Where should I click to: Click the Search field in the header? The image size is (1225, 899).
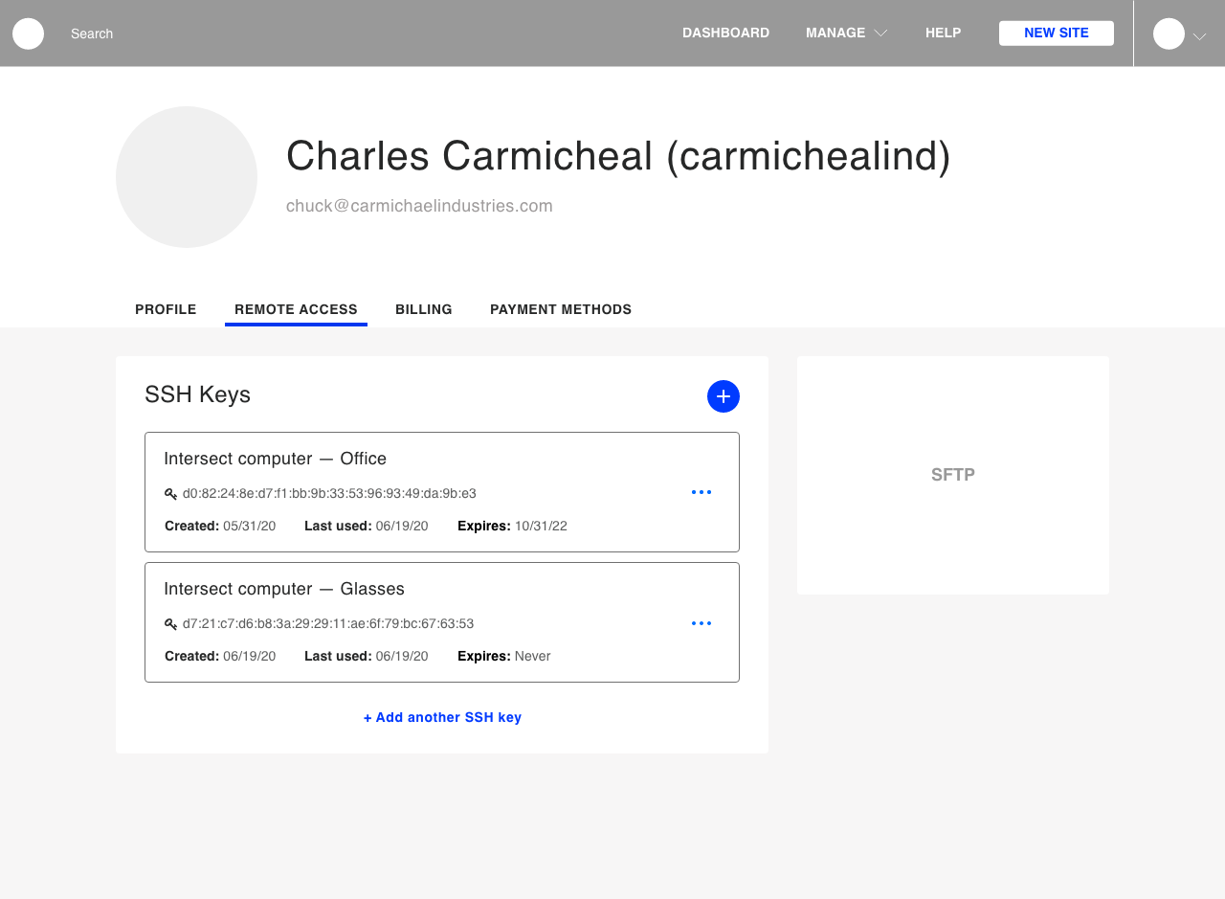tap(92, 34)
